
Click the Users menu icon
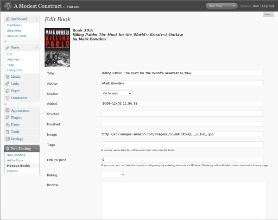click(8, 125)
